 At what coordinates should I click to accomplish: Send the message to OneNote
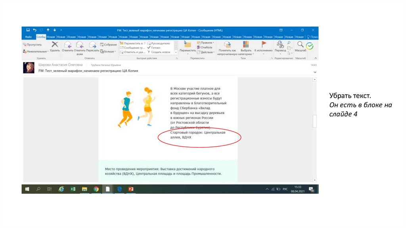tap(204, 47)
